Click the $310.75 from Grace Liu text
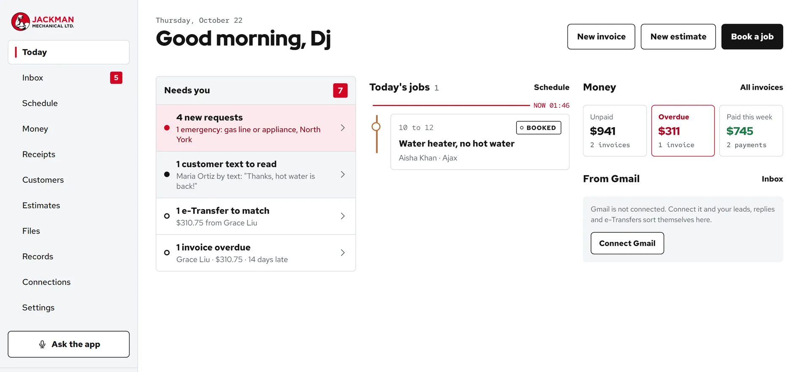 point(217,223)
